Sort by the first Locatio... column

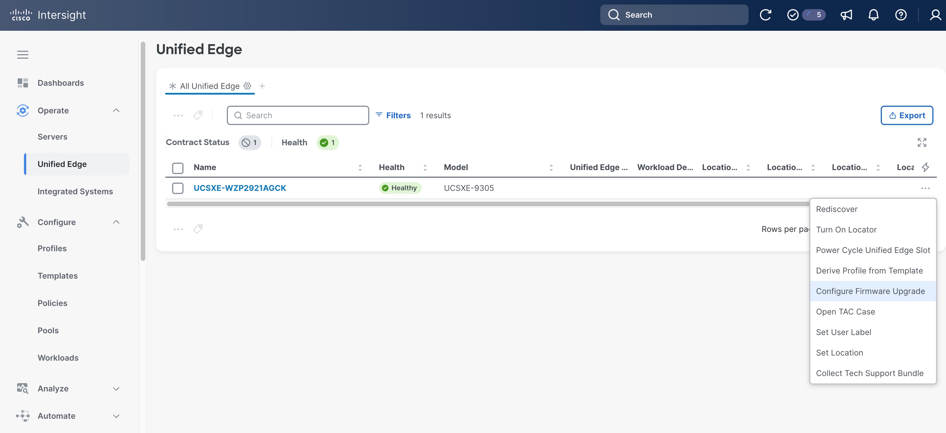click(x=748, y=168)
